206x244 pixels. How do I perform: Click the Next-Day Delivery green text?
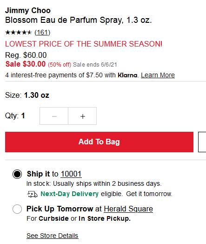(x=69, y=194)
